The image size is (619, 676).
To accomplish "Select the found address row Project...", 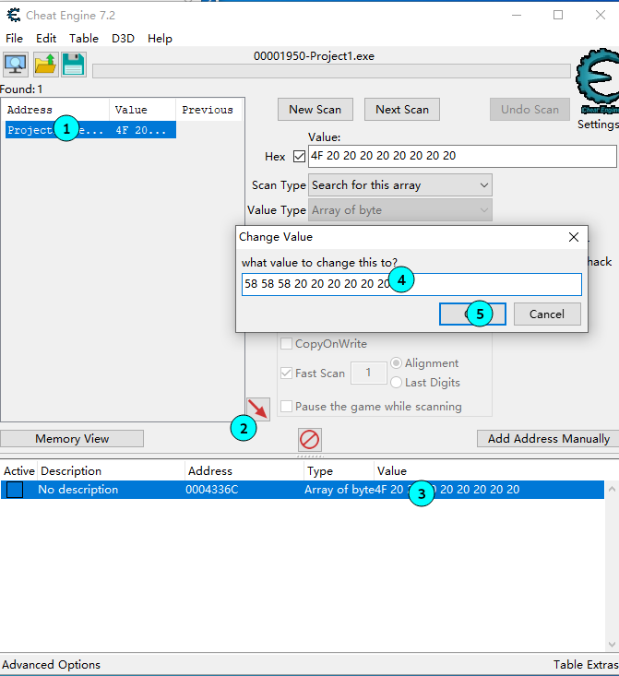I will [x=90, y=130].
